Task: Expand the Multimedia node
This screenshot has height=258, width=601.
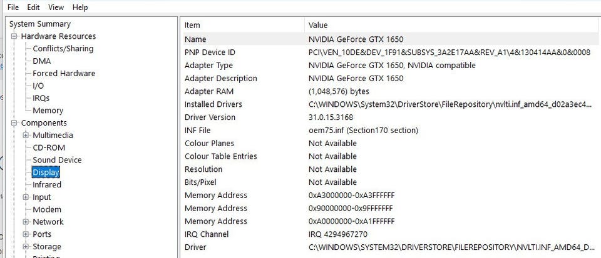Action: [26, 136]
